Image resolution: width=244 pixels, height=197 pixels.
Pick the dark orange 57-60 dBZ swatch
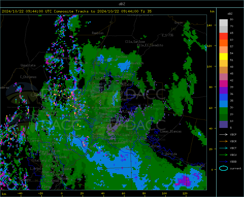point(223,43)
